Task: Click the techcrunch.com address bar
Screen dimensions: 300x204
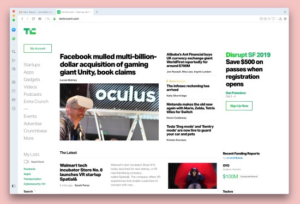Action: (69, 18)
